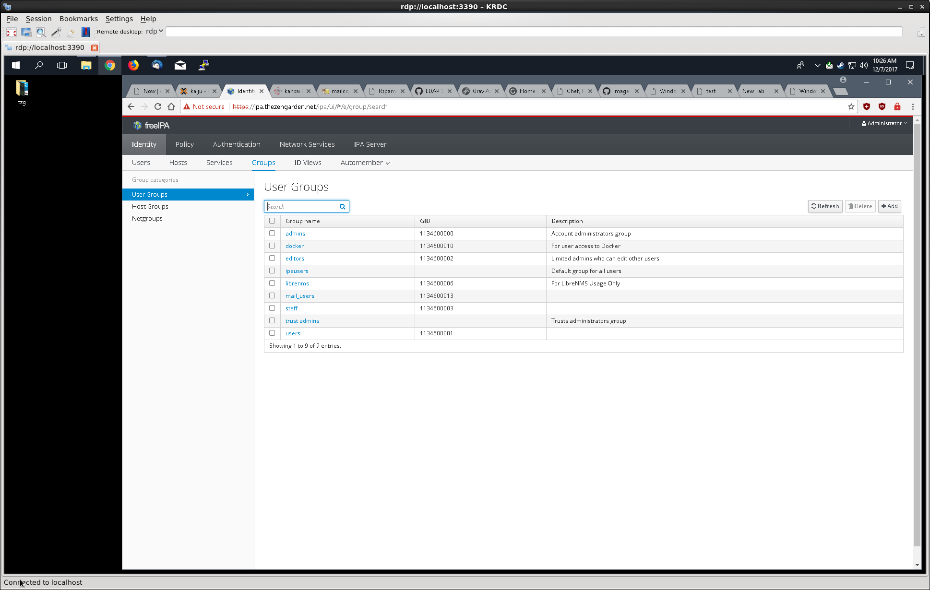This screenshot has height=590, width=930.
Task: Select the mail_users checkbox
Action: tap(272, 295)
